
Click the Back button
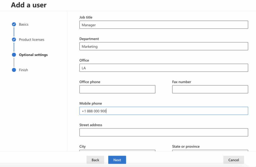click(95, 160)
